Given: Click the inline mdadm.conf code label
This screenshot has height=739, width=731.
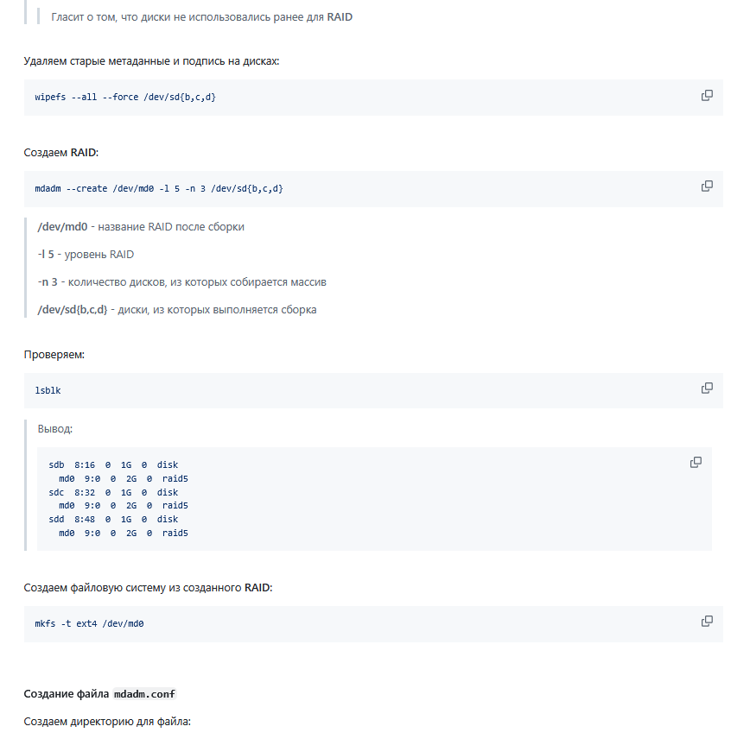Looking at the screenshot, I should (x=144, y=694).
